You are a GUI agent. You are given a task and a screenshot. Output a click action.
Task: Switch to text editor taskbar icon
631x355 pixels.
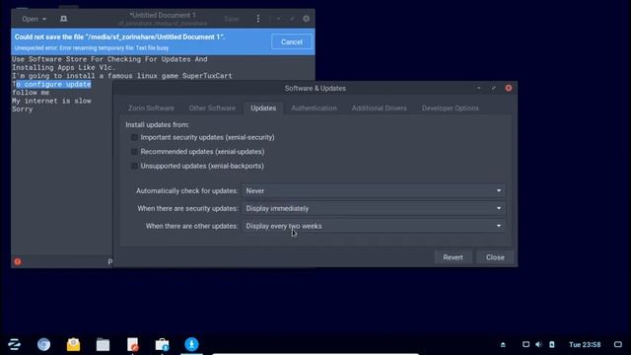(132, 344)
